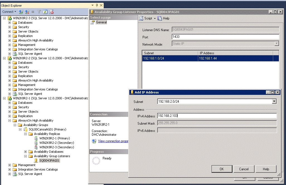Click the Network Mode dropdown labeled Static IP
286x185 pixels.
[x=276, y=43]
